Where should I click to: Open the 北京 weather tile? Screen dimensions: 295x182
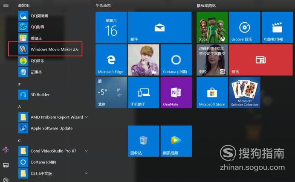pyautogui.click(x=111, y=92)
